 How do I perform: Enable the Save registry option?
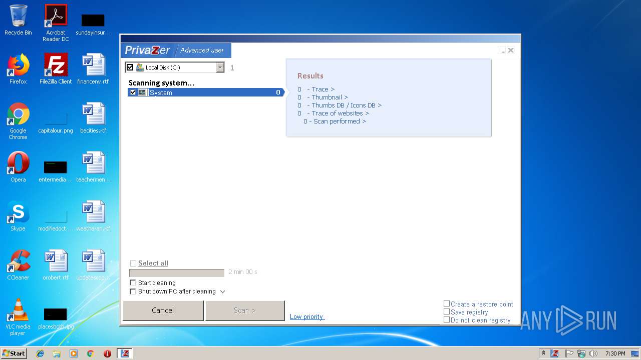coord(447,311)
